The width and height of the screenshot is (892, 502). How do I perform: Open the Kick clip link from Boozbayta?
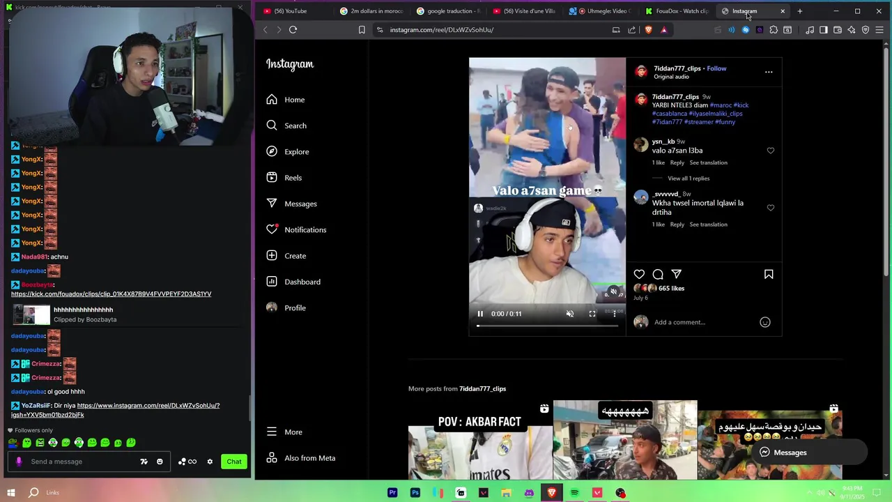point(111,294)
